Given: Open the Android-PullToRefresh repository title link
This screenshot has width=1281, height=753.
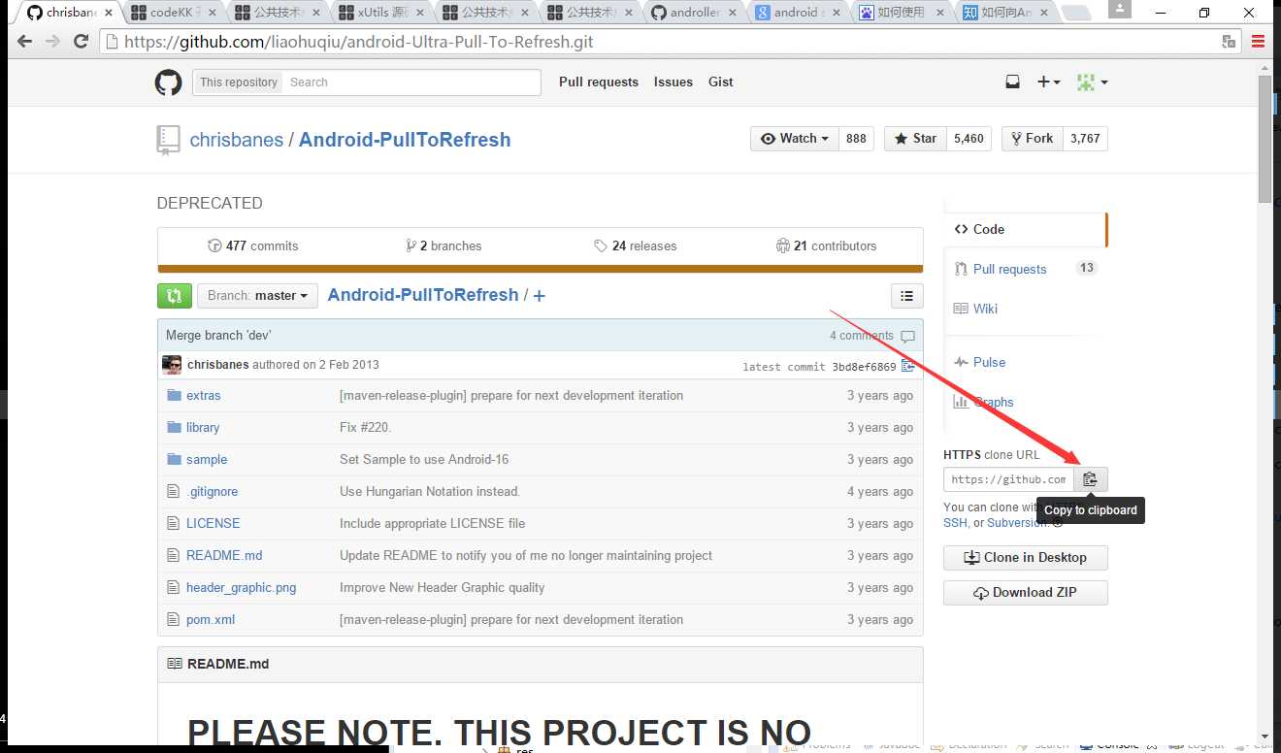Looking at the screenshot, I should point(405,140).
